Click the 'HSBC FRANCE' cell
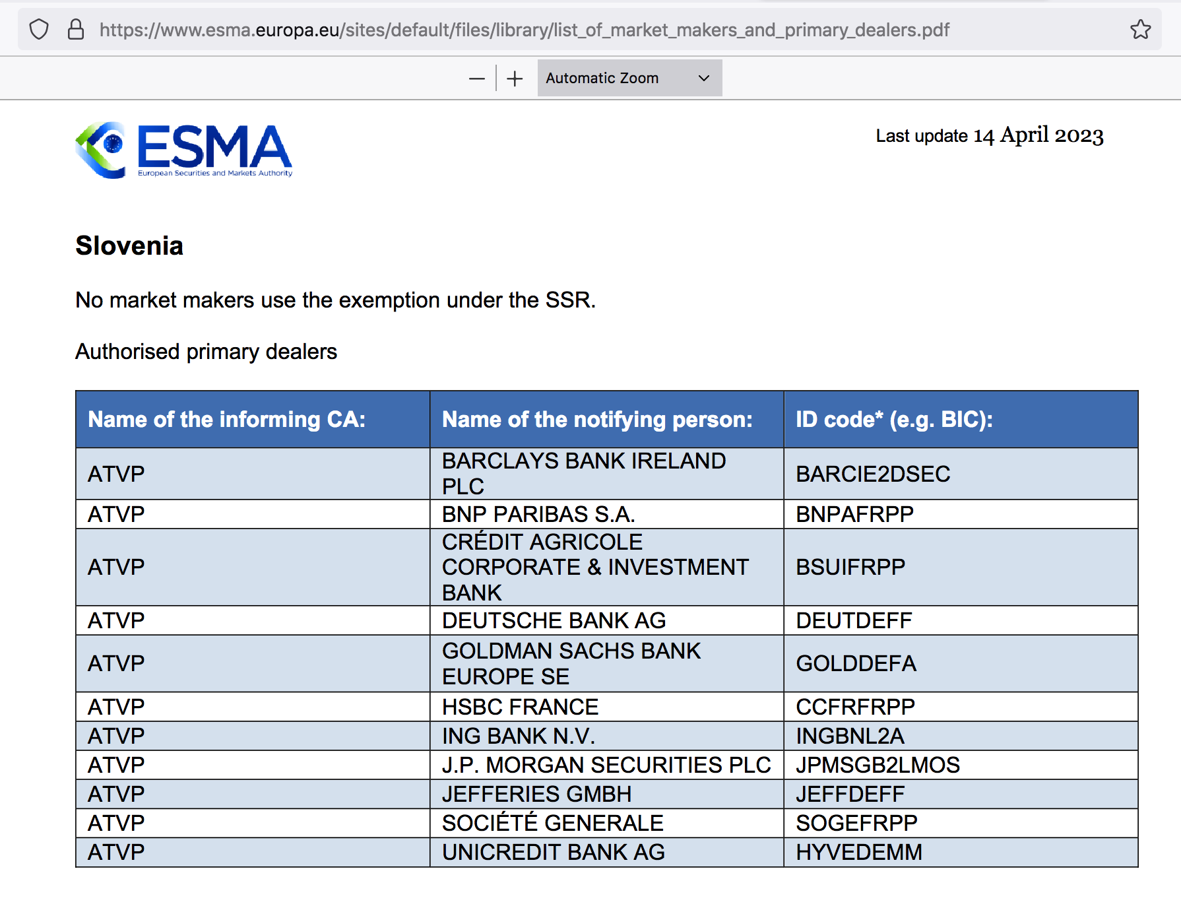The width and height of the screenshot is (1181, 912). pos(606,707)
